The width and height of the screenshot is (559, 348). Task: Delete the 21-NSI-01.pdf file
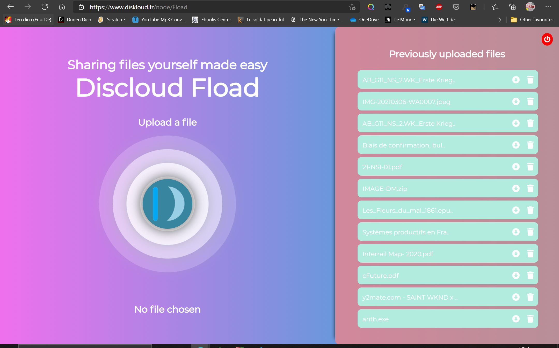[530, 167]
